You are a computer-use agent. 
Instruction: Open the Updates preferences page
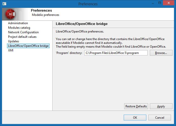(13, 41)
